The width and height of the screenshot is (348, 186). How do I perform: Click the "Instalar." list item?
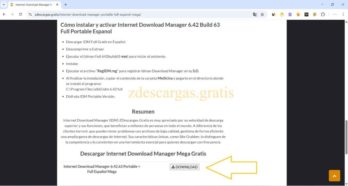click(72, 64)
